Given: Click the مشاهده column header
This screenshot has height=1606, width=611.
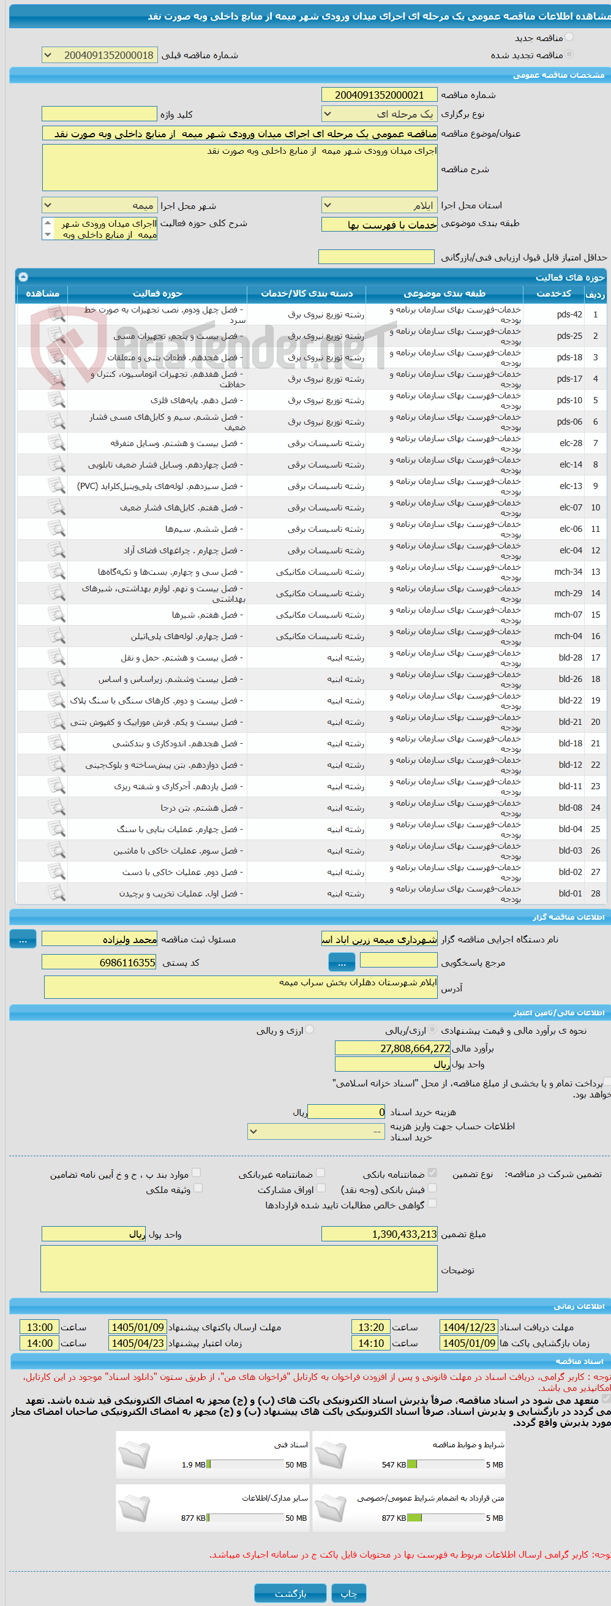Looking at the screenshot, I should point(42,294).
